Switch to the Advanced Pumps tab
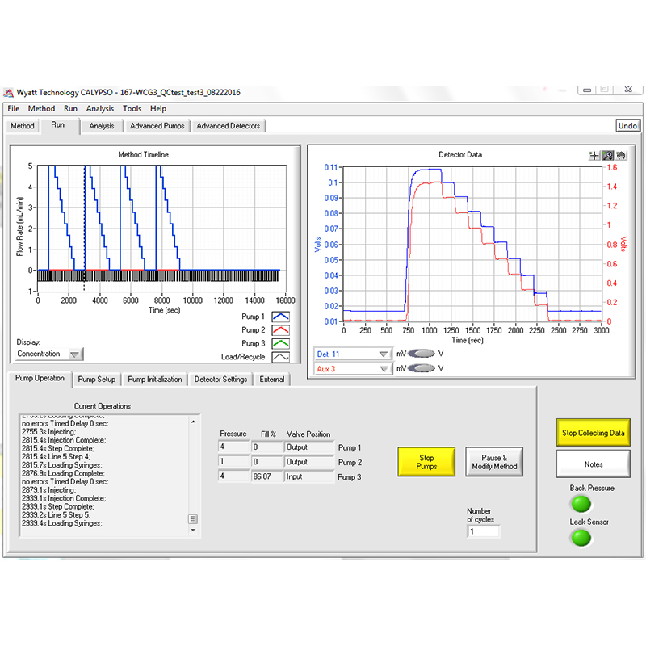Image resolution: width=646 pixels, height=646 pixels. 157,126
